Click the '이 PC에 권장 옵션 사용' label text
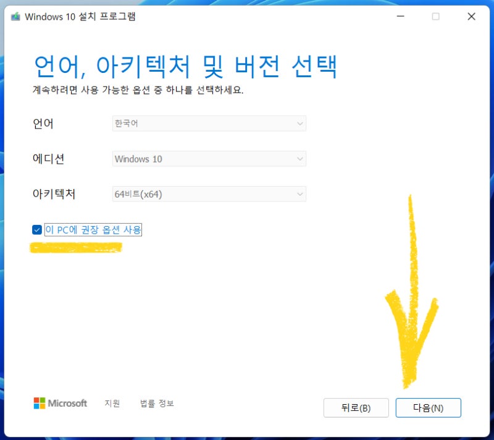This screenshot has width=494, height=440. [x=93, y=230]
